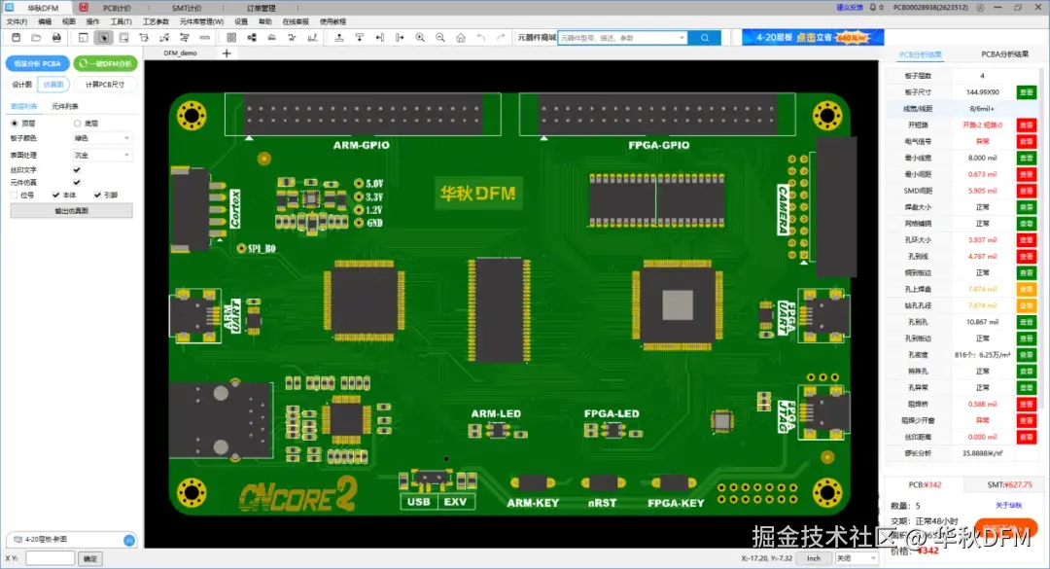Click the grid view toolbar icon
Screen dimensions: 1050x569
[x=231, y=38]
